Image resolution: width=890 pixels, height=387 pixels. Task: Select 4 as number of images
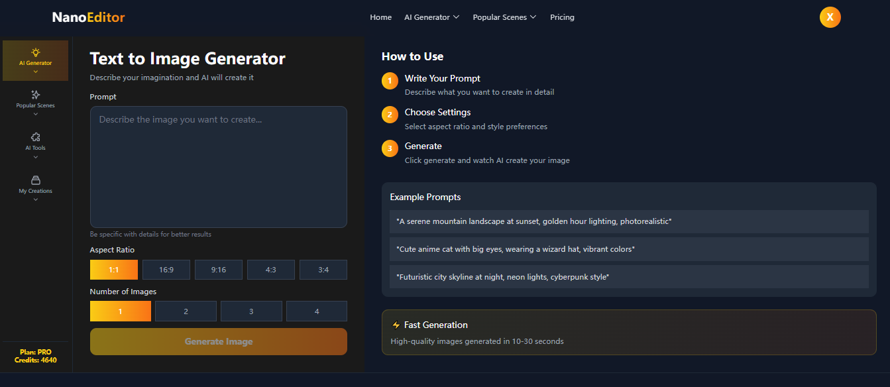point(316,311)
